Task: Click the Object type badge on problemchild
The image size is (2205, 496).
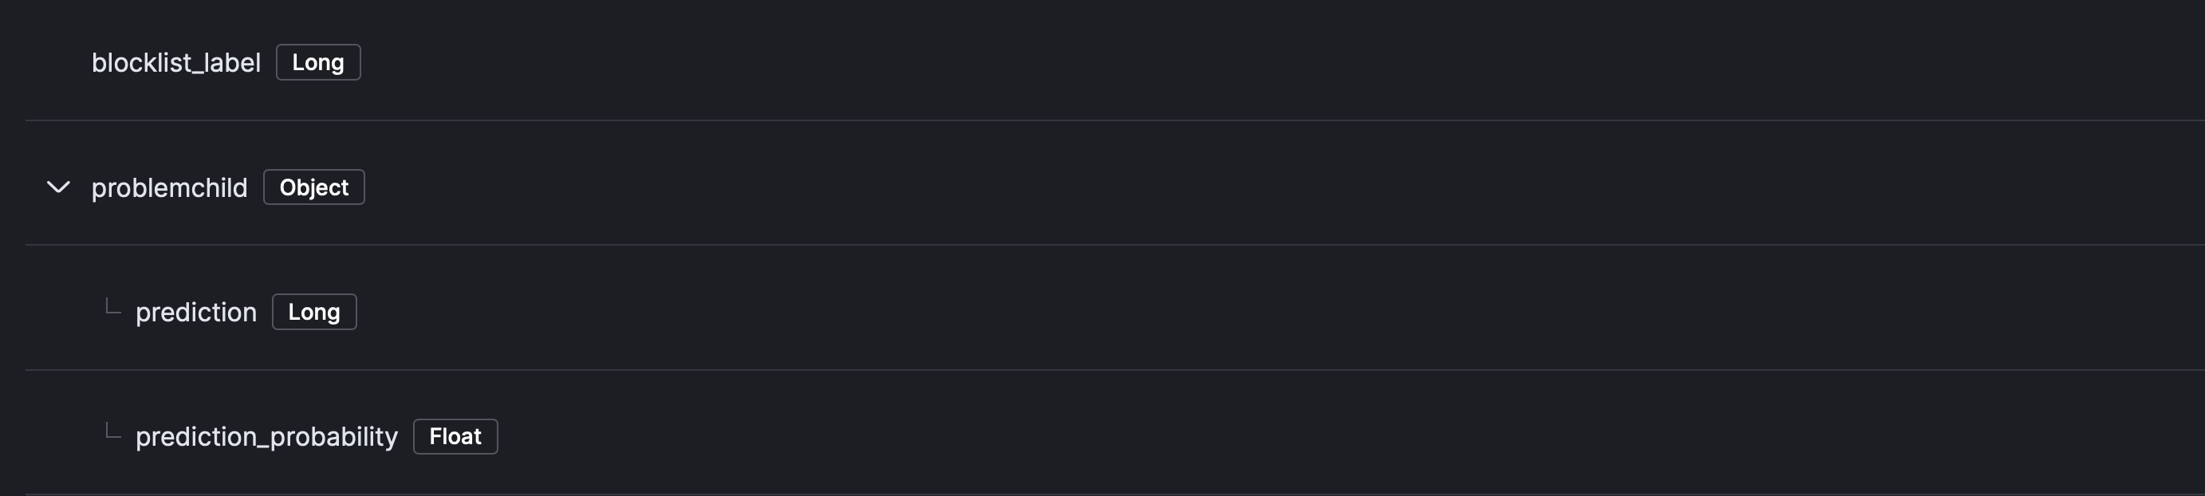Action: pos(313,187)
